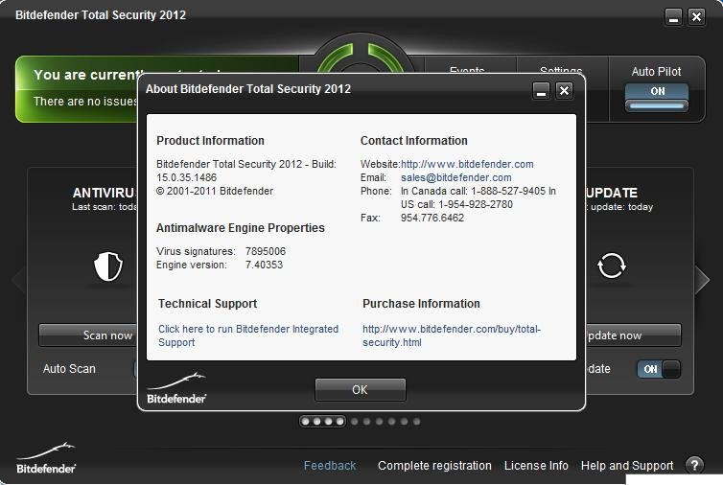Click the engine version value 7.40353
723x485 pixels.
(265, 265)
